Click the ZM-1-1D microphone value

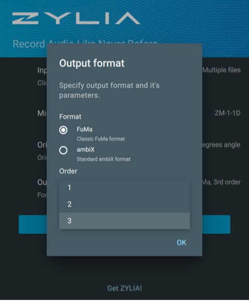point(227,113)
